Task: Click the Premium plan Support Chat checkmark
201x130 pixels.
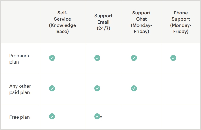Action: coord(134,58)
